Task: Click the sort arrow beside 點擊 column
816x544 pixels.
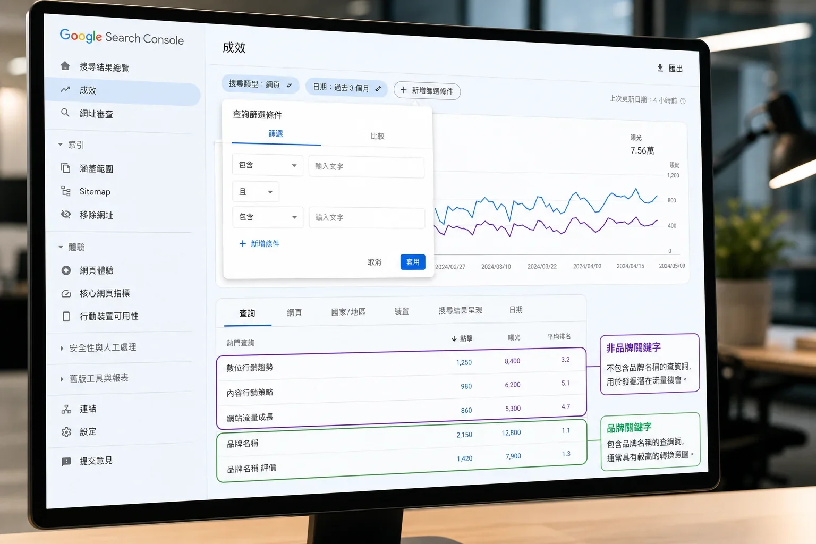Action: pos(454,338)
